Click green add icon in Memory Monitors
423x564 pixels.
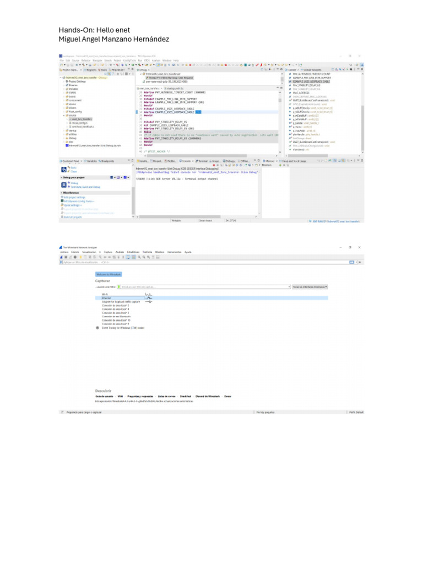pyautogui.click(x=280, y=165)
